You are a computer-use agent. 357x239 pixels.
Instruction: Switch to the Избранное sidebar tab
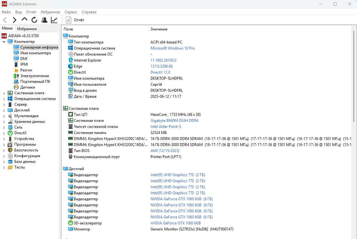click(x=27, y=29)
